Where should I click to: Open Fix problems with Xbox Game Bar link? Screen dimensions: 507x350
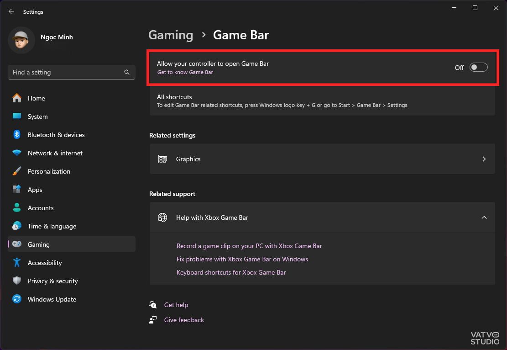pos(242,259)
